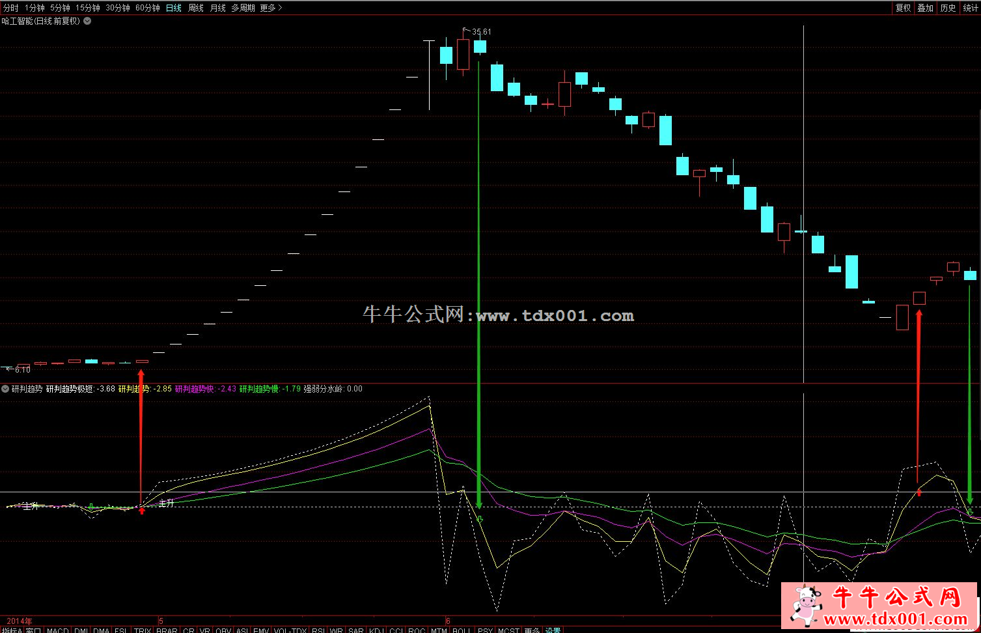Switch to the 周线 weekly chart tab
This screenshot has width=981, height=633.
coord(196,8)
